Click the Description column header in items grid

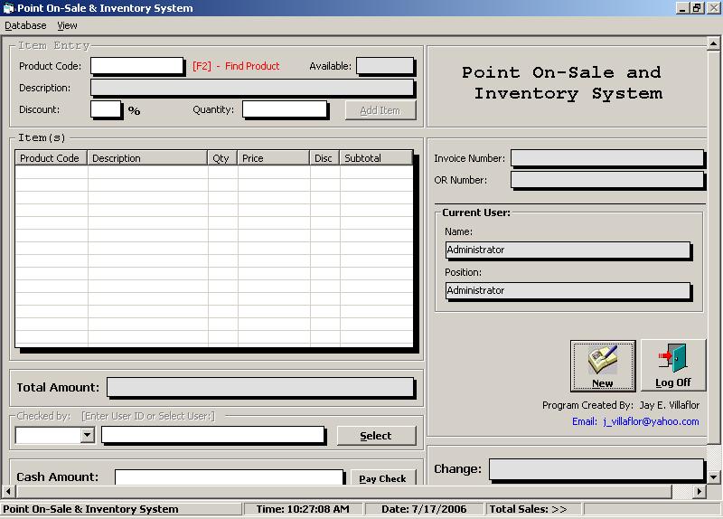tap(147, 158)
